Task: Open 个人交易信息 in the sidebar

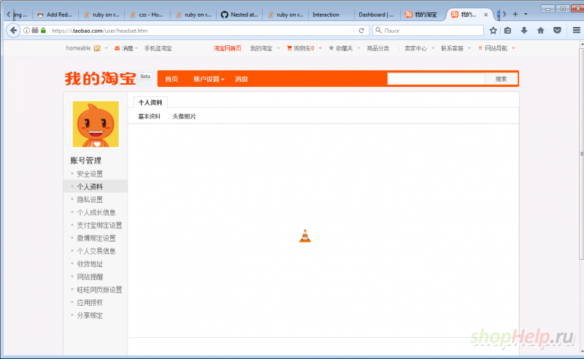Action: [96, 251]
